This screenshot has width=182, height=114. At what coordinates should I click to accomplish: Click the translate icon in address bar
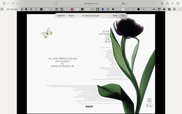(123, 4)
